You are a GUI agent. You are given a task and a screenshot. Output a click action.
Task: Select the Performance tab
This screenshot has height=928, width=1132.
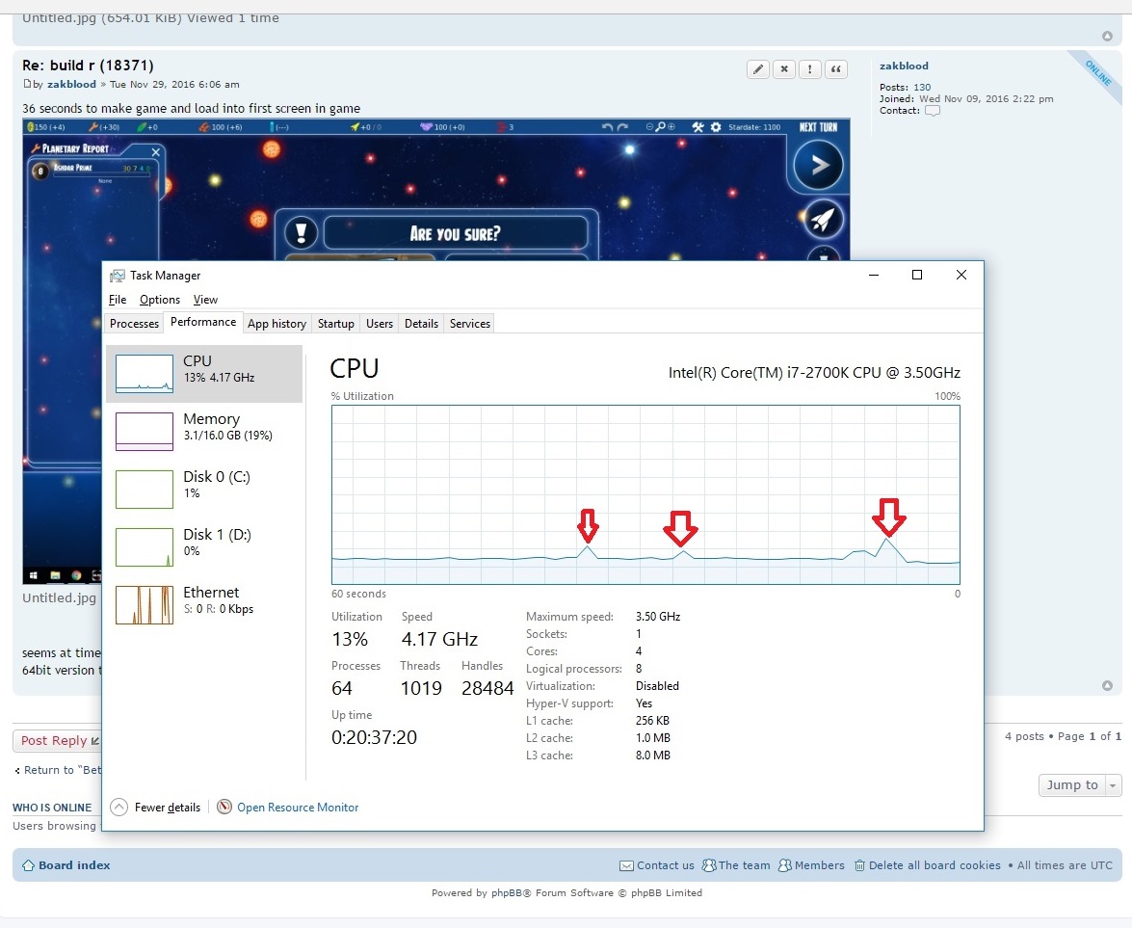203,322
